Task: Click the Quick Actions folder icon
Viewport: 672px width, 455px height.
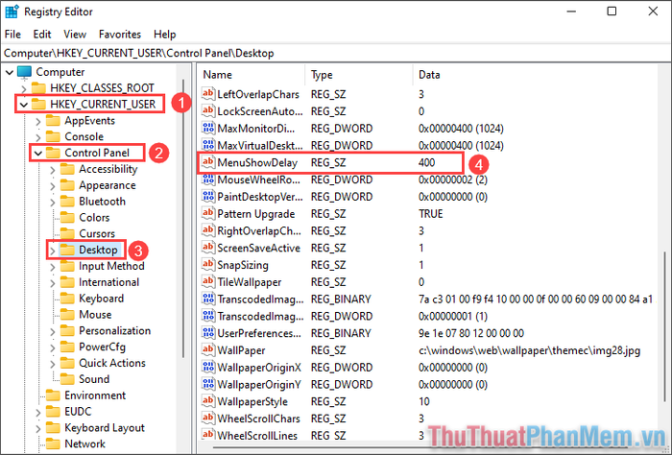Action: click(67, 363)
